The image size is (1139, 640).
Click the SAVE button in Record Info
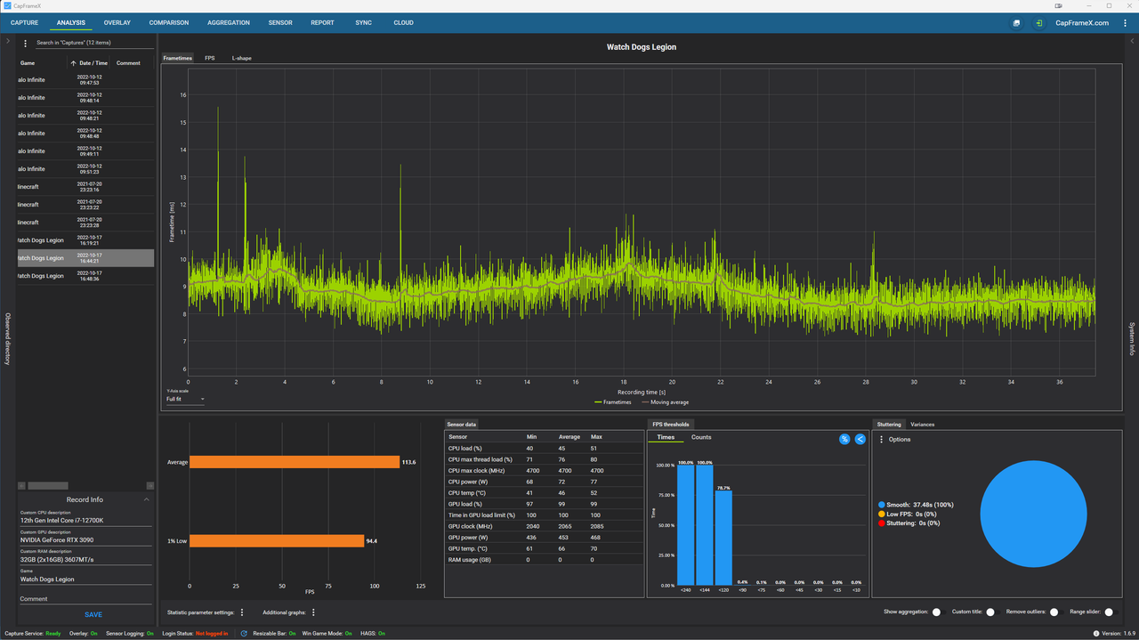93,614
